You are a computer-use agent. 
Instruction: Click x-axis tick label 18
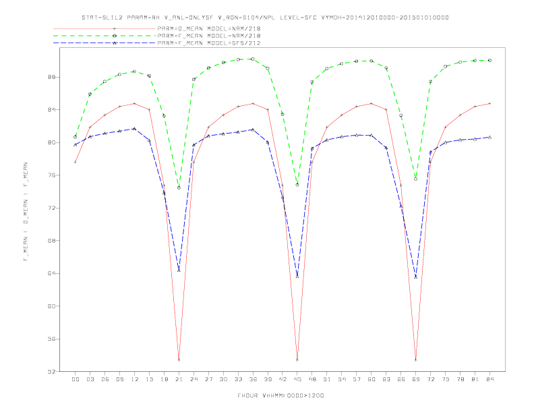coord(164,379)
